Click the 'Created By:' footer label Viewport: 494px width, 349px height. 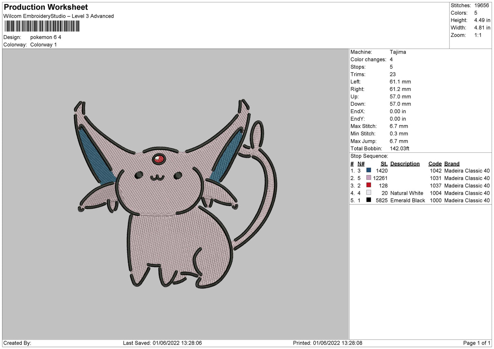[x=17, y=343]
